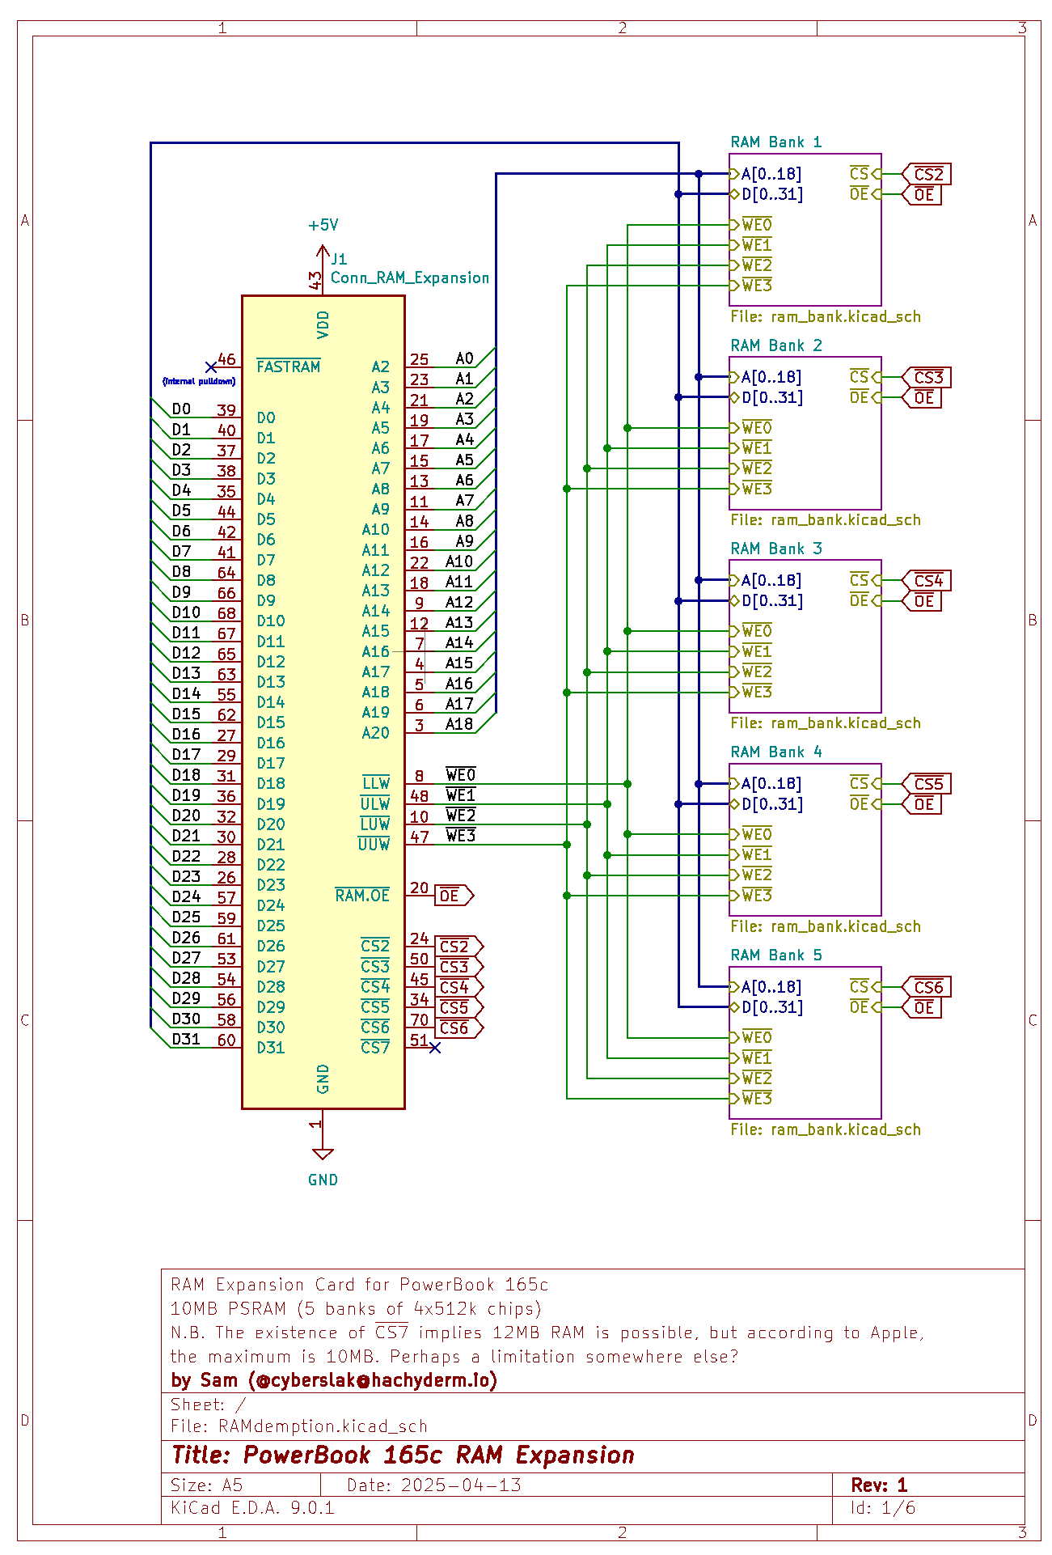
Task: Click the no-connect X marker on FASTRAM pin
Action: point(211,367)
